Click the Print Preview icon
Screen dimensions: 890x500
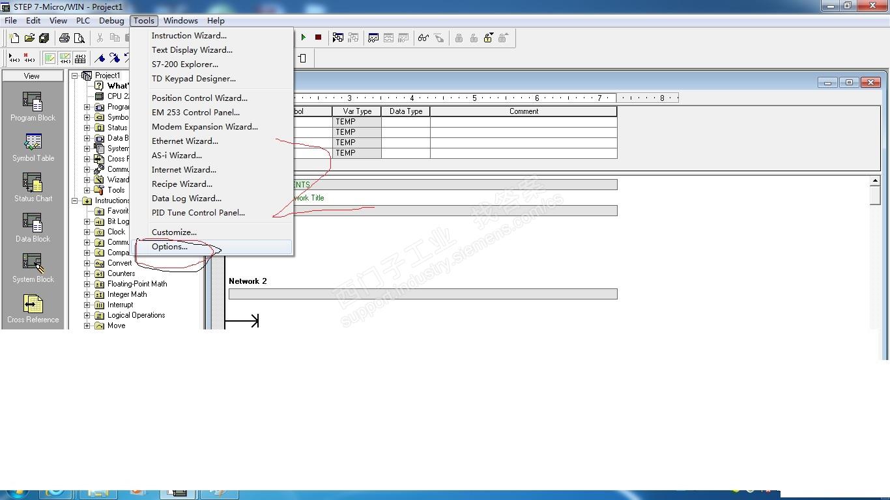(x=79, y=38)
